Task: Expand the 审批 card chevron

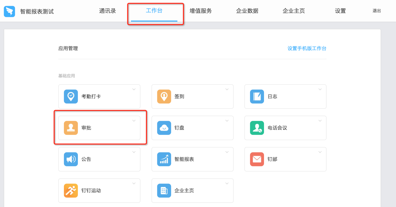Action: (134, 121)
